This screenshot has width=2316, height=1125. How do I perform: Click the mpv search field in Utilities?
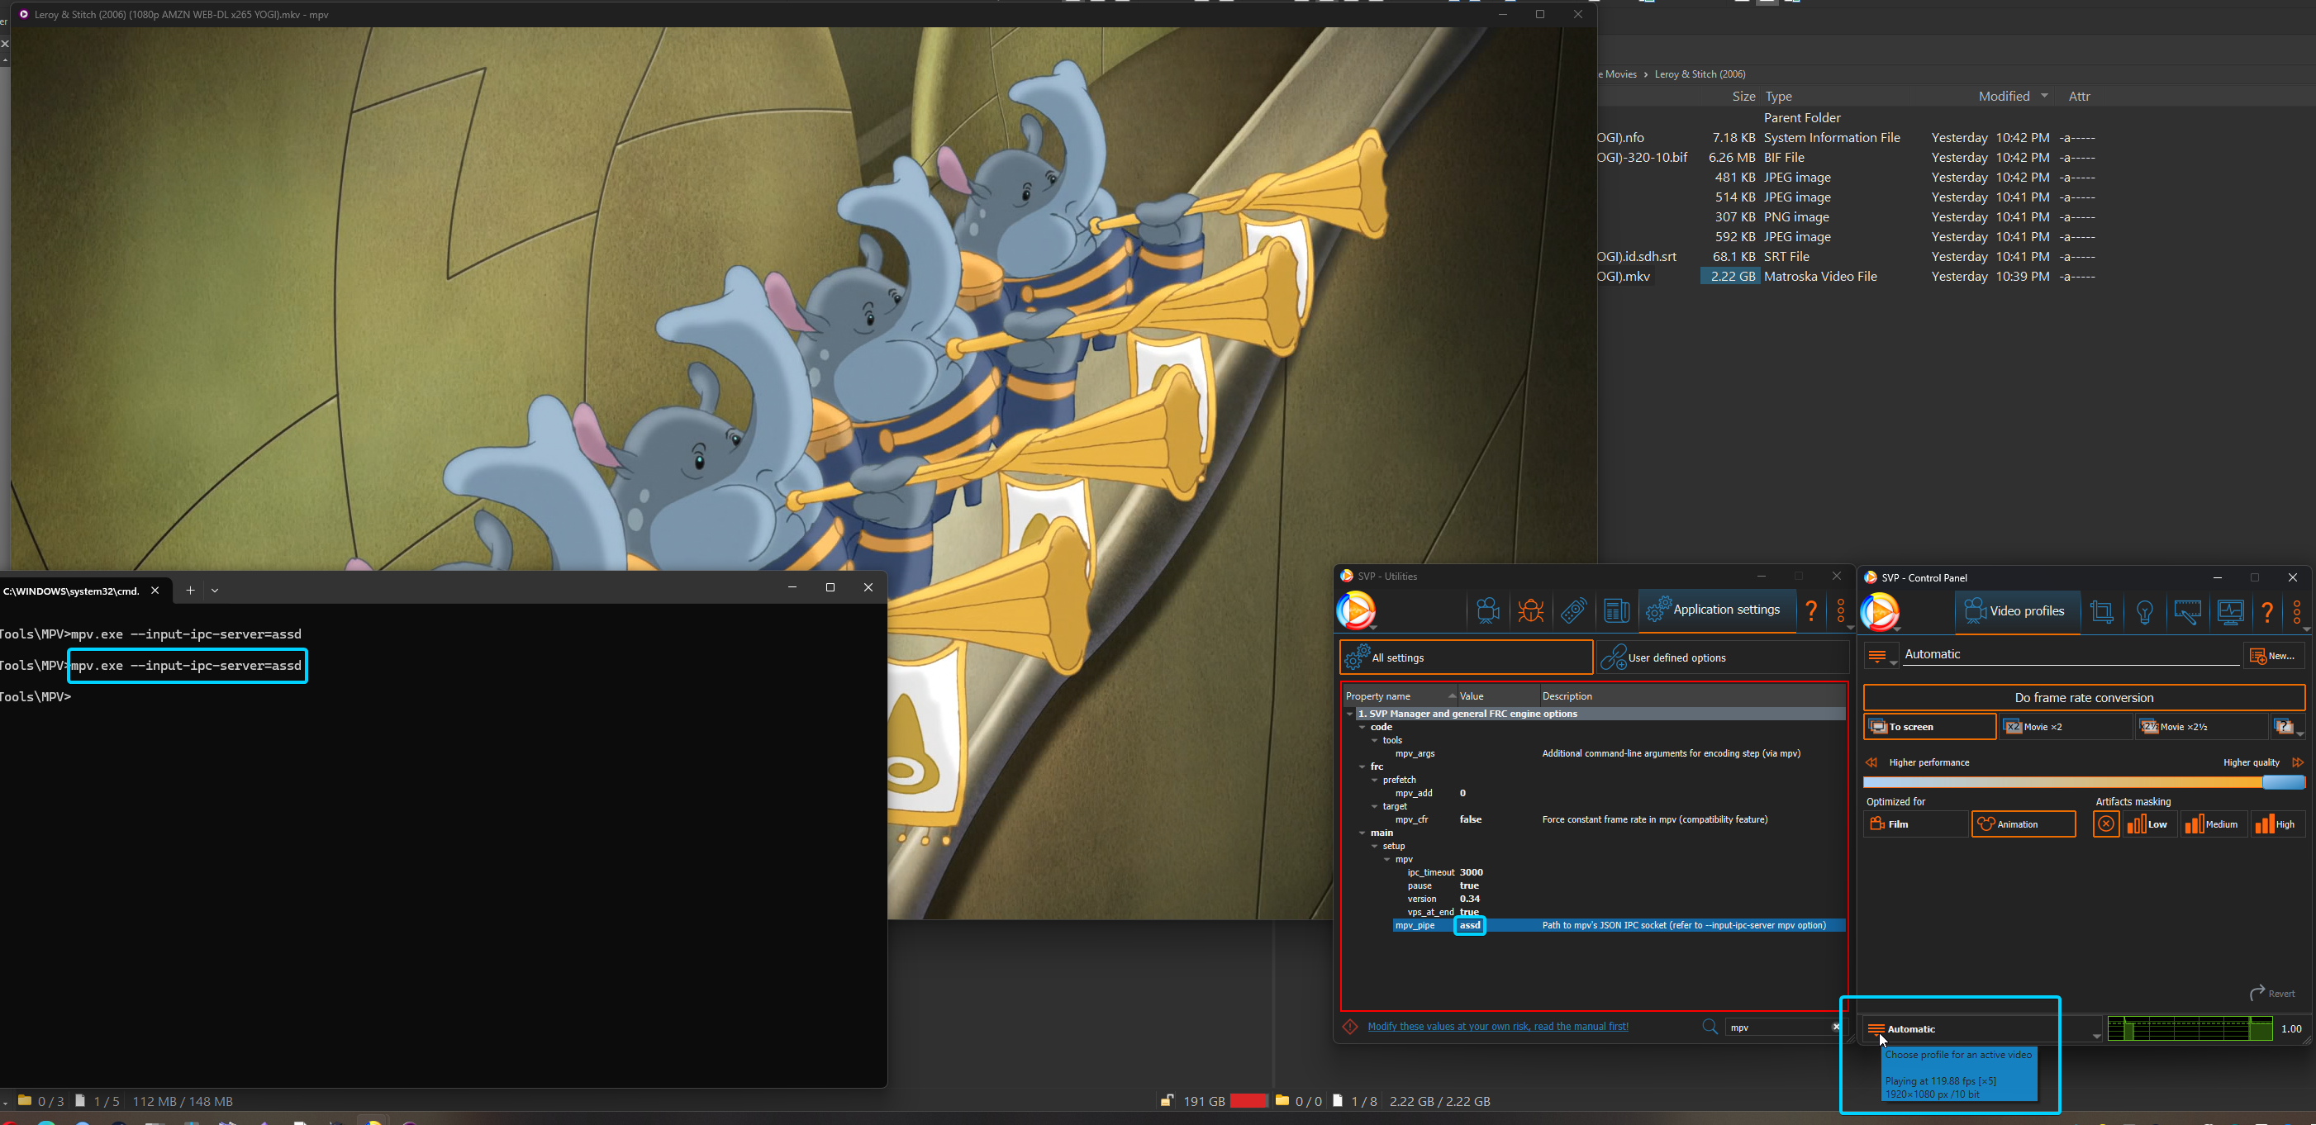coord(1776,1027)
